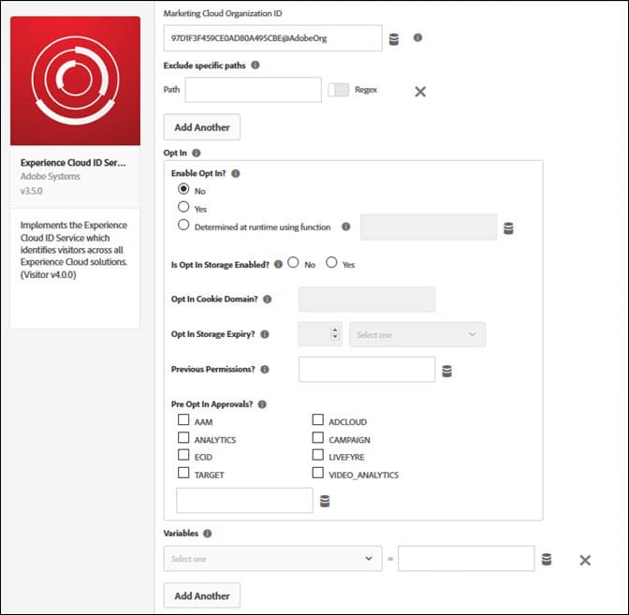Check the VIDEO_ANALYTICS approval checkbox

[317, 472]
